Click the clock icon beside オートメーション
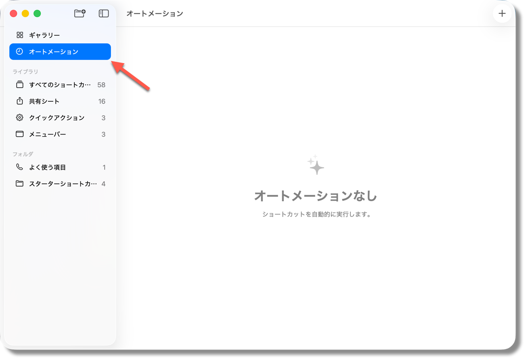 [19, 51]
